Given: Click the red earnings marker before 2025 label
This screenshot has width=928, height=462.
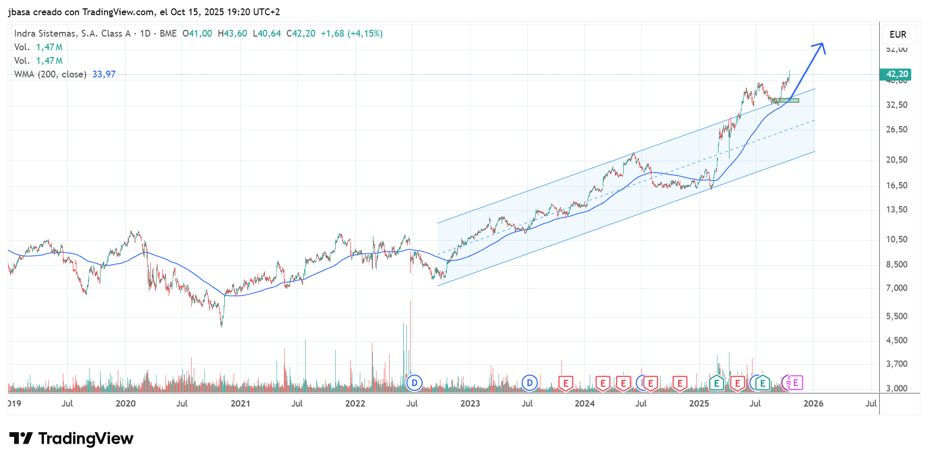Looking at the screenshot, I should [680, 384].
